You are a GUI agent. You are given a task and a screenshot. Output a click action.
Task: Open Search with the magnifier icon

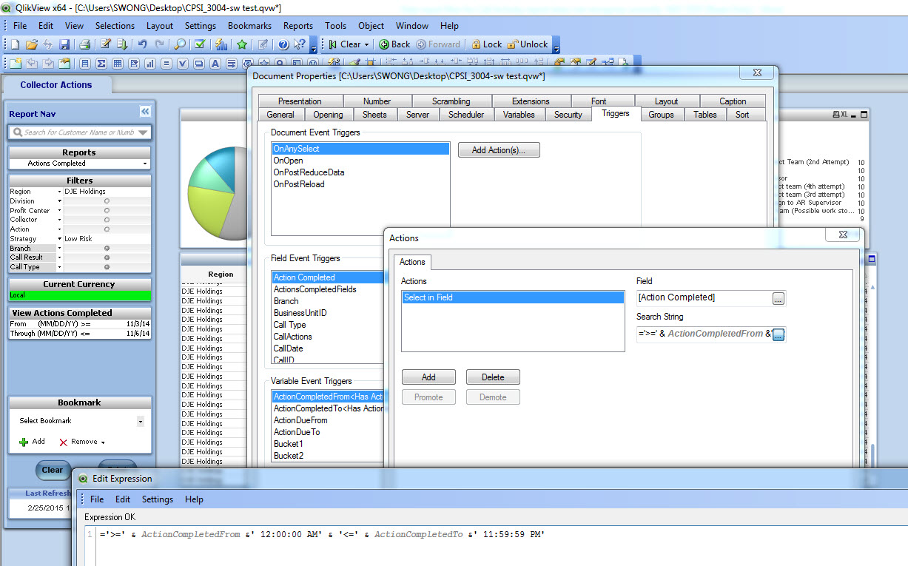(x=181, y=44)
